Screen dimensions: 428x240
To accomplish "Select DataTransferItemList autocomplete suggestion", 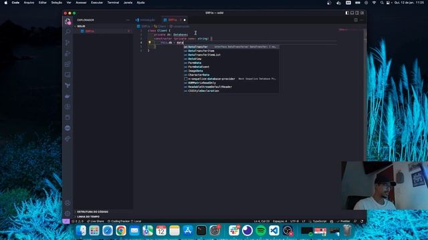I will pos(231,55).
